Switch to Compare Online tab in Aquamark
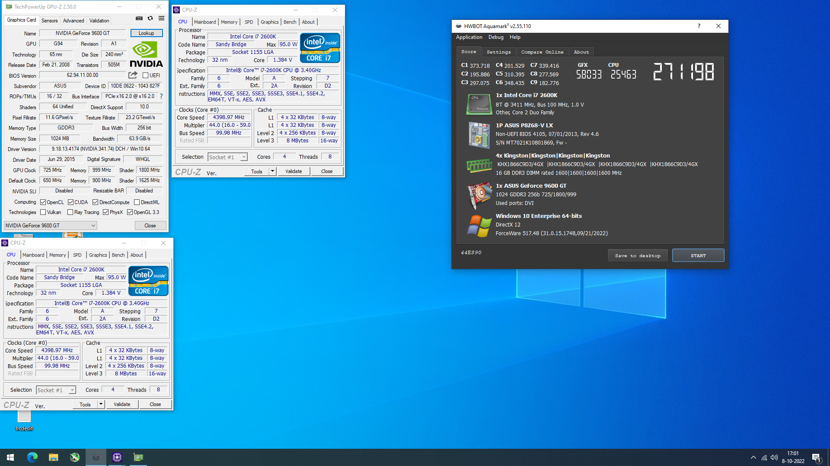 click(542, 52)
